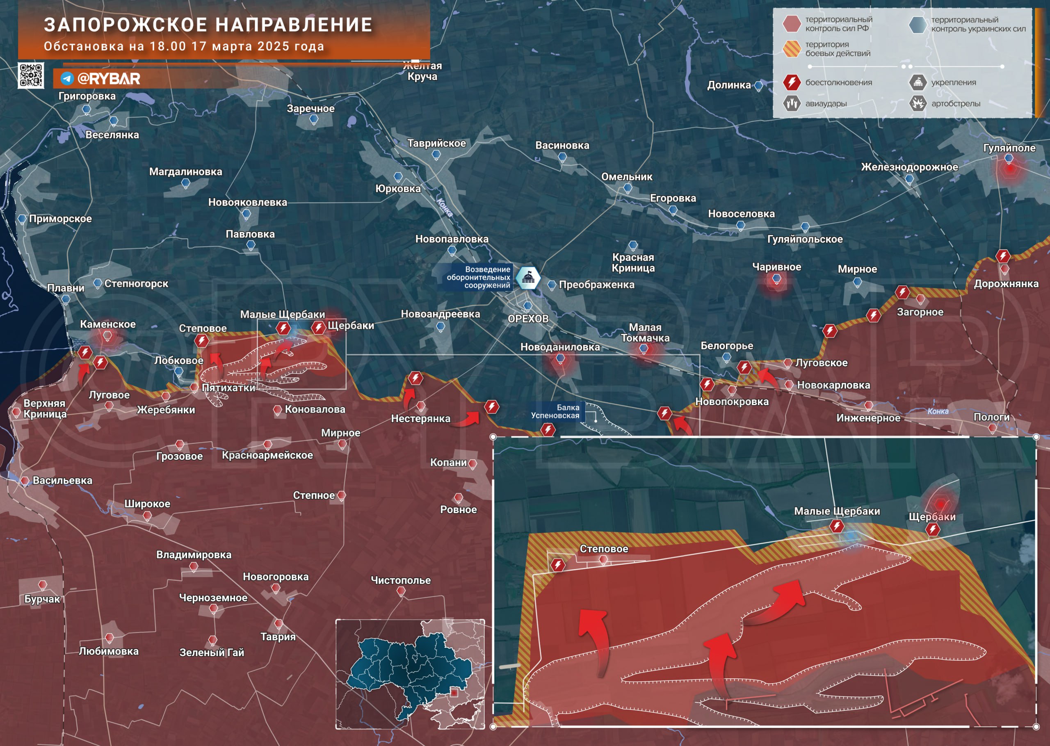The height and width of the screenshot is (746, 1050).
Task: Click the Ukraine overview minimap
Action: pyautogui.click(x=410, y=674)
